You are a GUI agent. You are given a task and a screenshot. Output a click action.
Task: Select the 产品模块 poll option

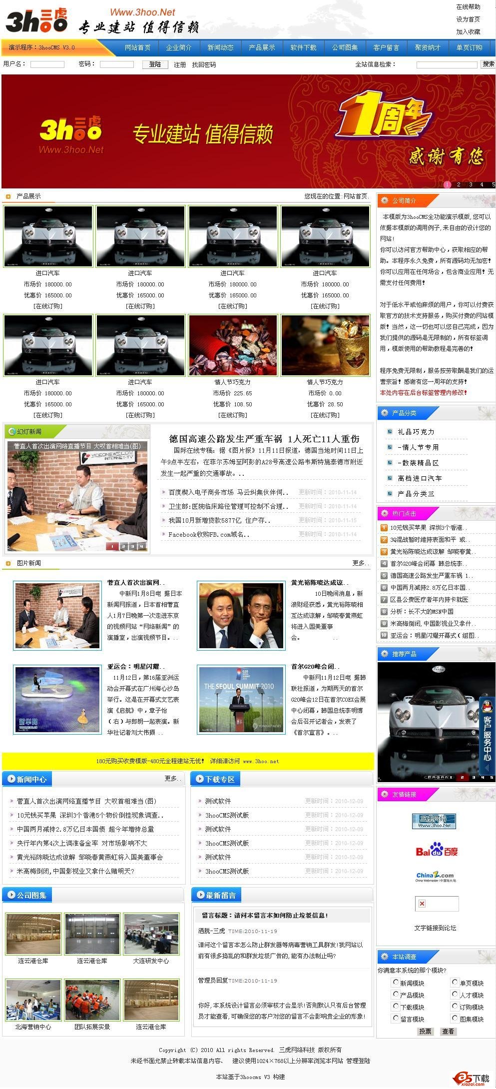click(396, 994)
